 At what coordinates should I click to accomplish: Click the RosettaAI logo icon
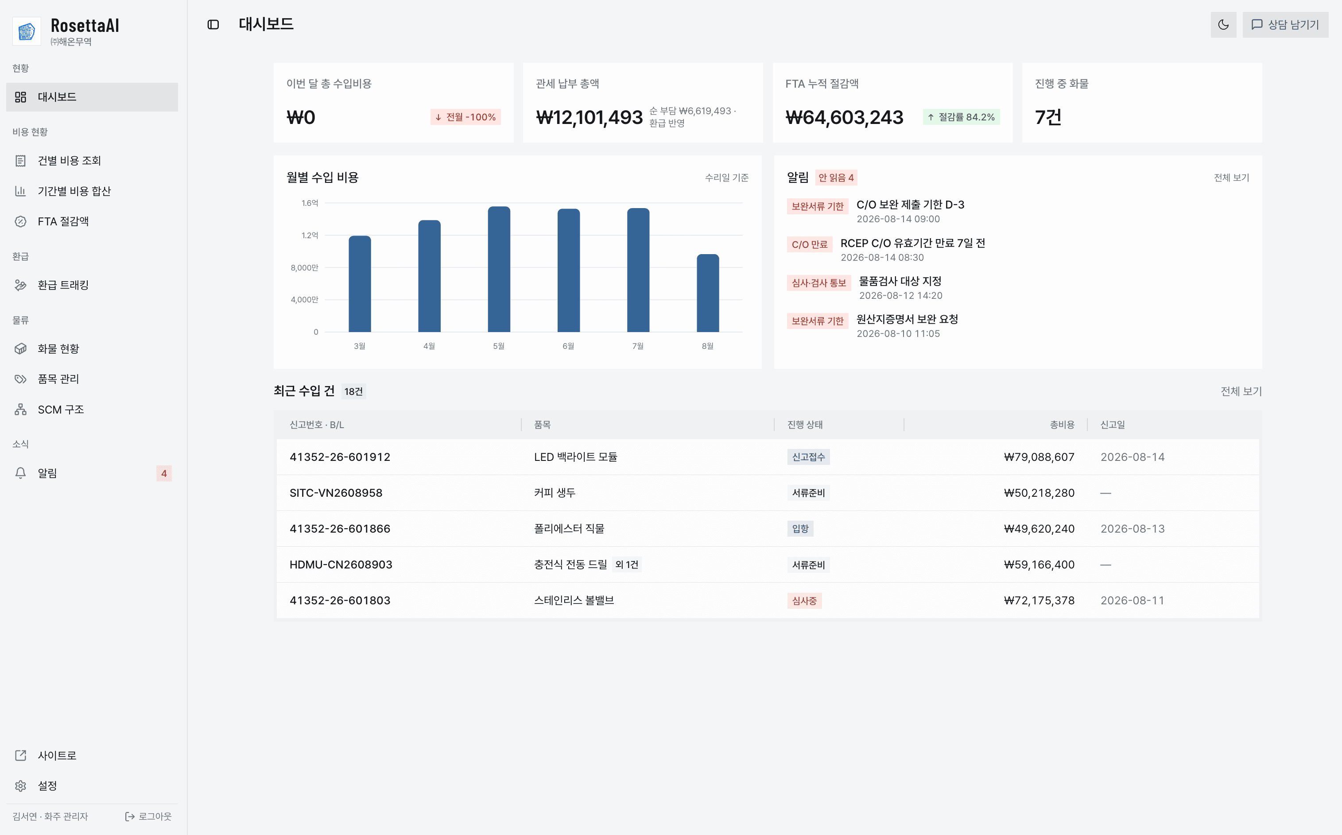click(27, 31)
